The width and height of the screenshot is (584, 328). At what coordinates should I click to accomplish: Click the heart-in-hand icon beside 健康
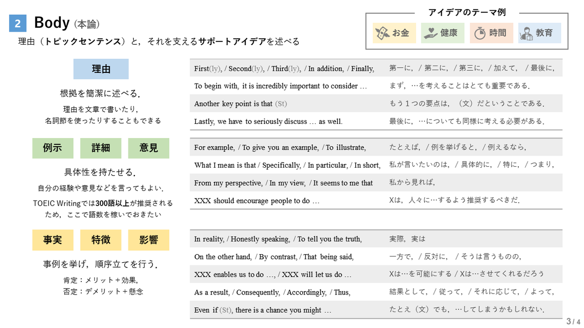point(430,33)
